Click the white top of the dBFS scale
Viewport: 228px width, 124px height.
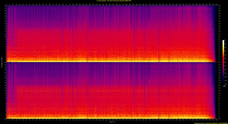coord(223,41)
